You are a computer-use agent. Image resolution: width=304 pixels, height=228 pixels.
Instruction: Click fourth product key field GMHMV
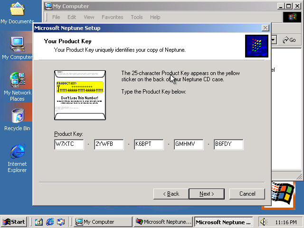(x=189, y=144)
